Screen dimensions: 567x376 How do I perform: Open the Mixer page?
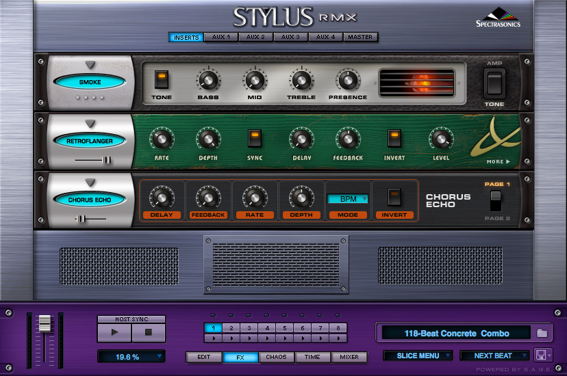[x=349, y=357]
